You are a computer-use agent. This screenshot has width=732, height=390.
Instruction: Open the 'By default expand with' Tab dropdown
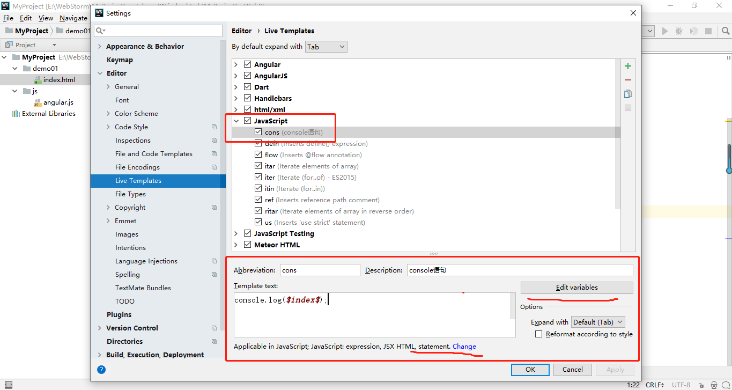[326, 47]
